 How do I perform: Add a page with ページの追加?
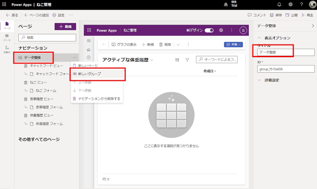point(36,15)
